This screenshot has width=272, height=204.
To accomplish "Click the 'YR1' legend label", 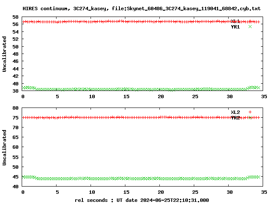I will [x=235, y=27].
